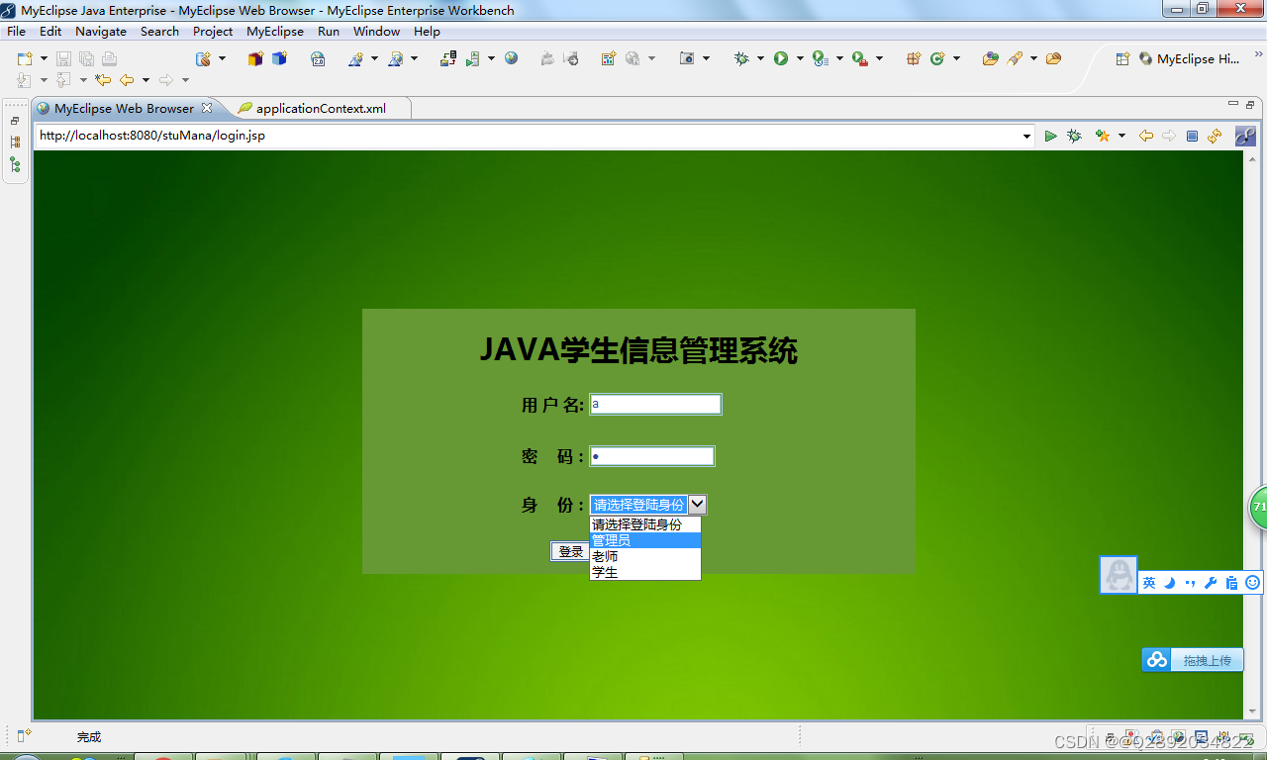1267x760 pixels.
Task: Click the Search flashlight toolbar icon
Action: coord(1015,59)
